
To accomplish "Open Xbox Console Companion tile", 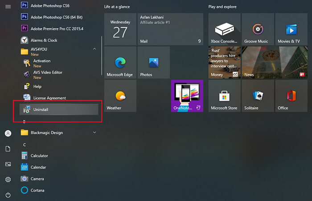I will click(x=225, y=29).
